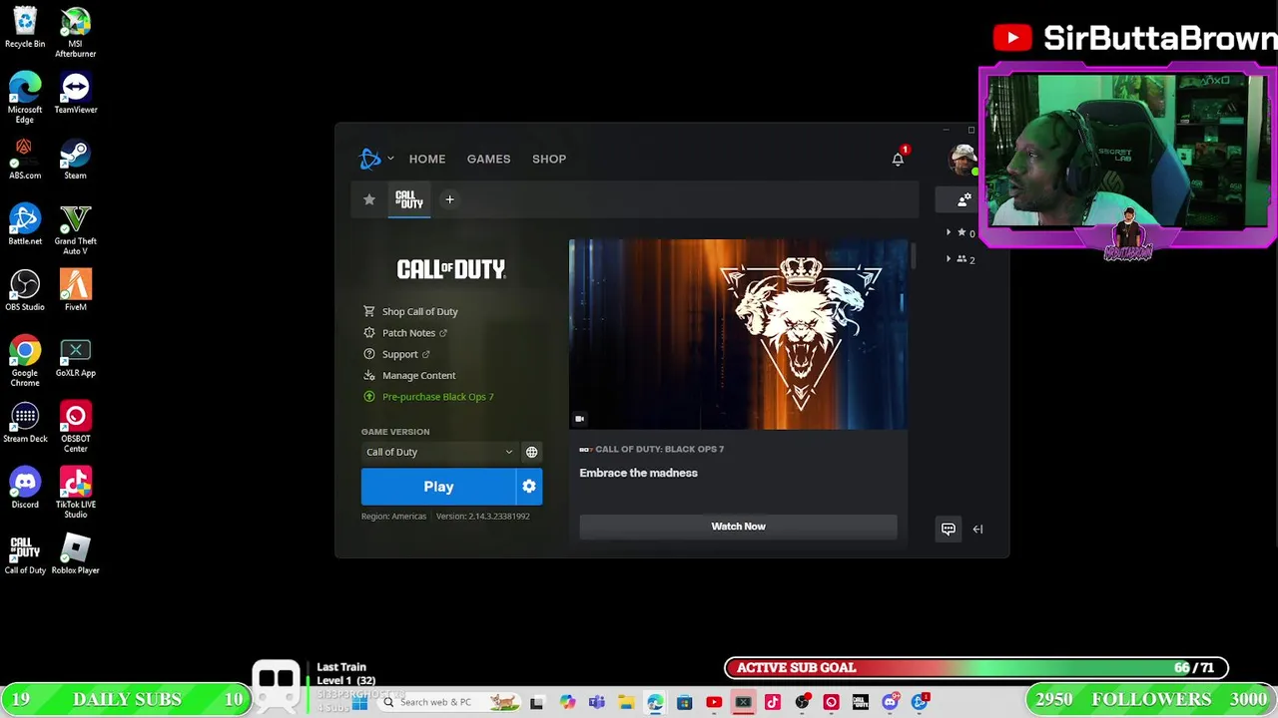Screen dimensions: 1278x718
Task: Click the favorites star in the game bar
Action: 369,199
